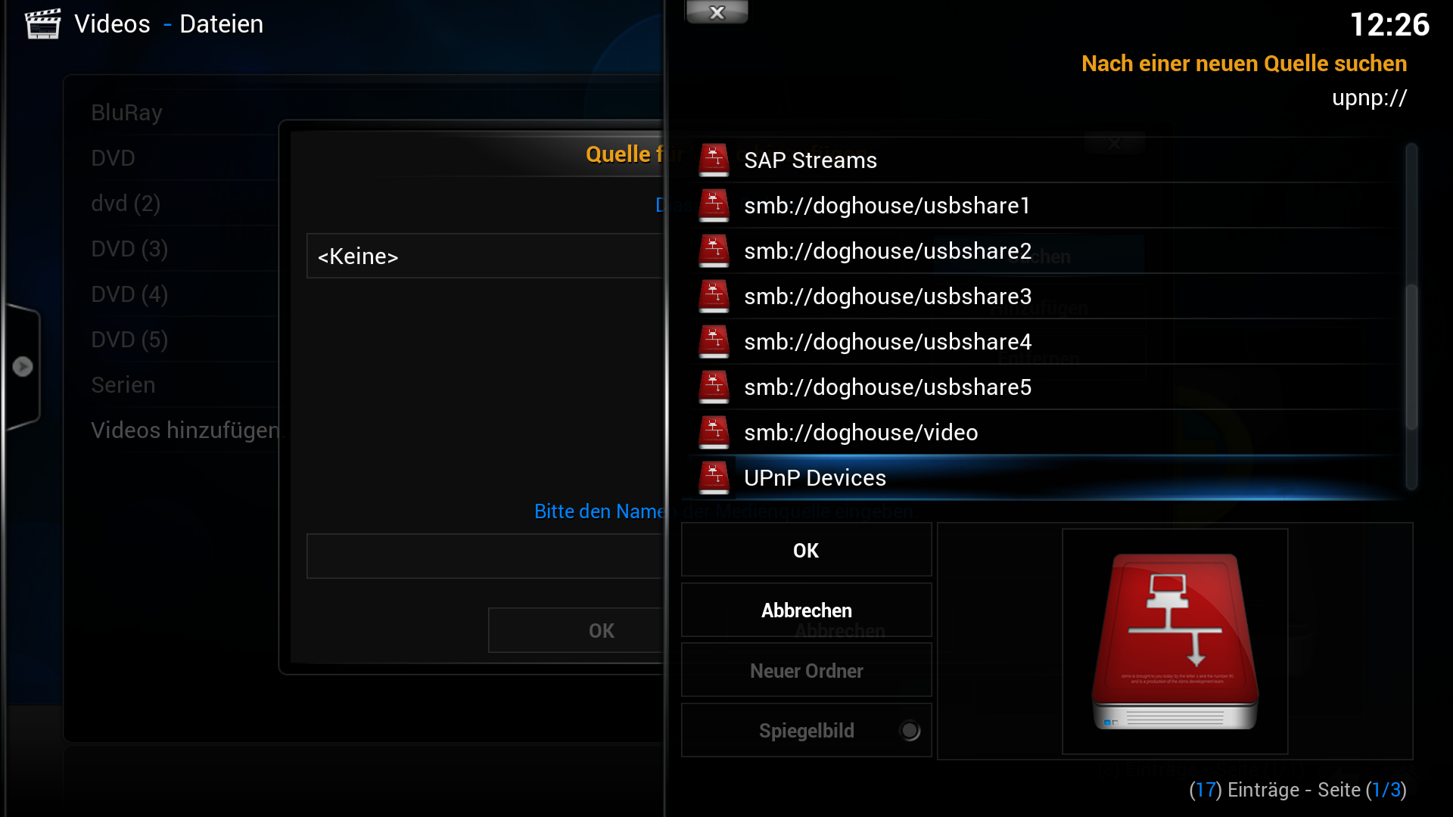Click the browse list scrollbar
The width and height of the screenshot is (1453, 817).
pos(1411,318)
